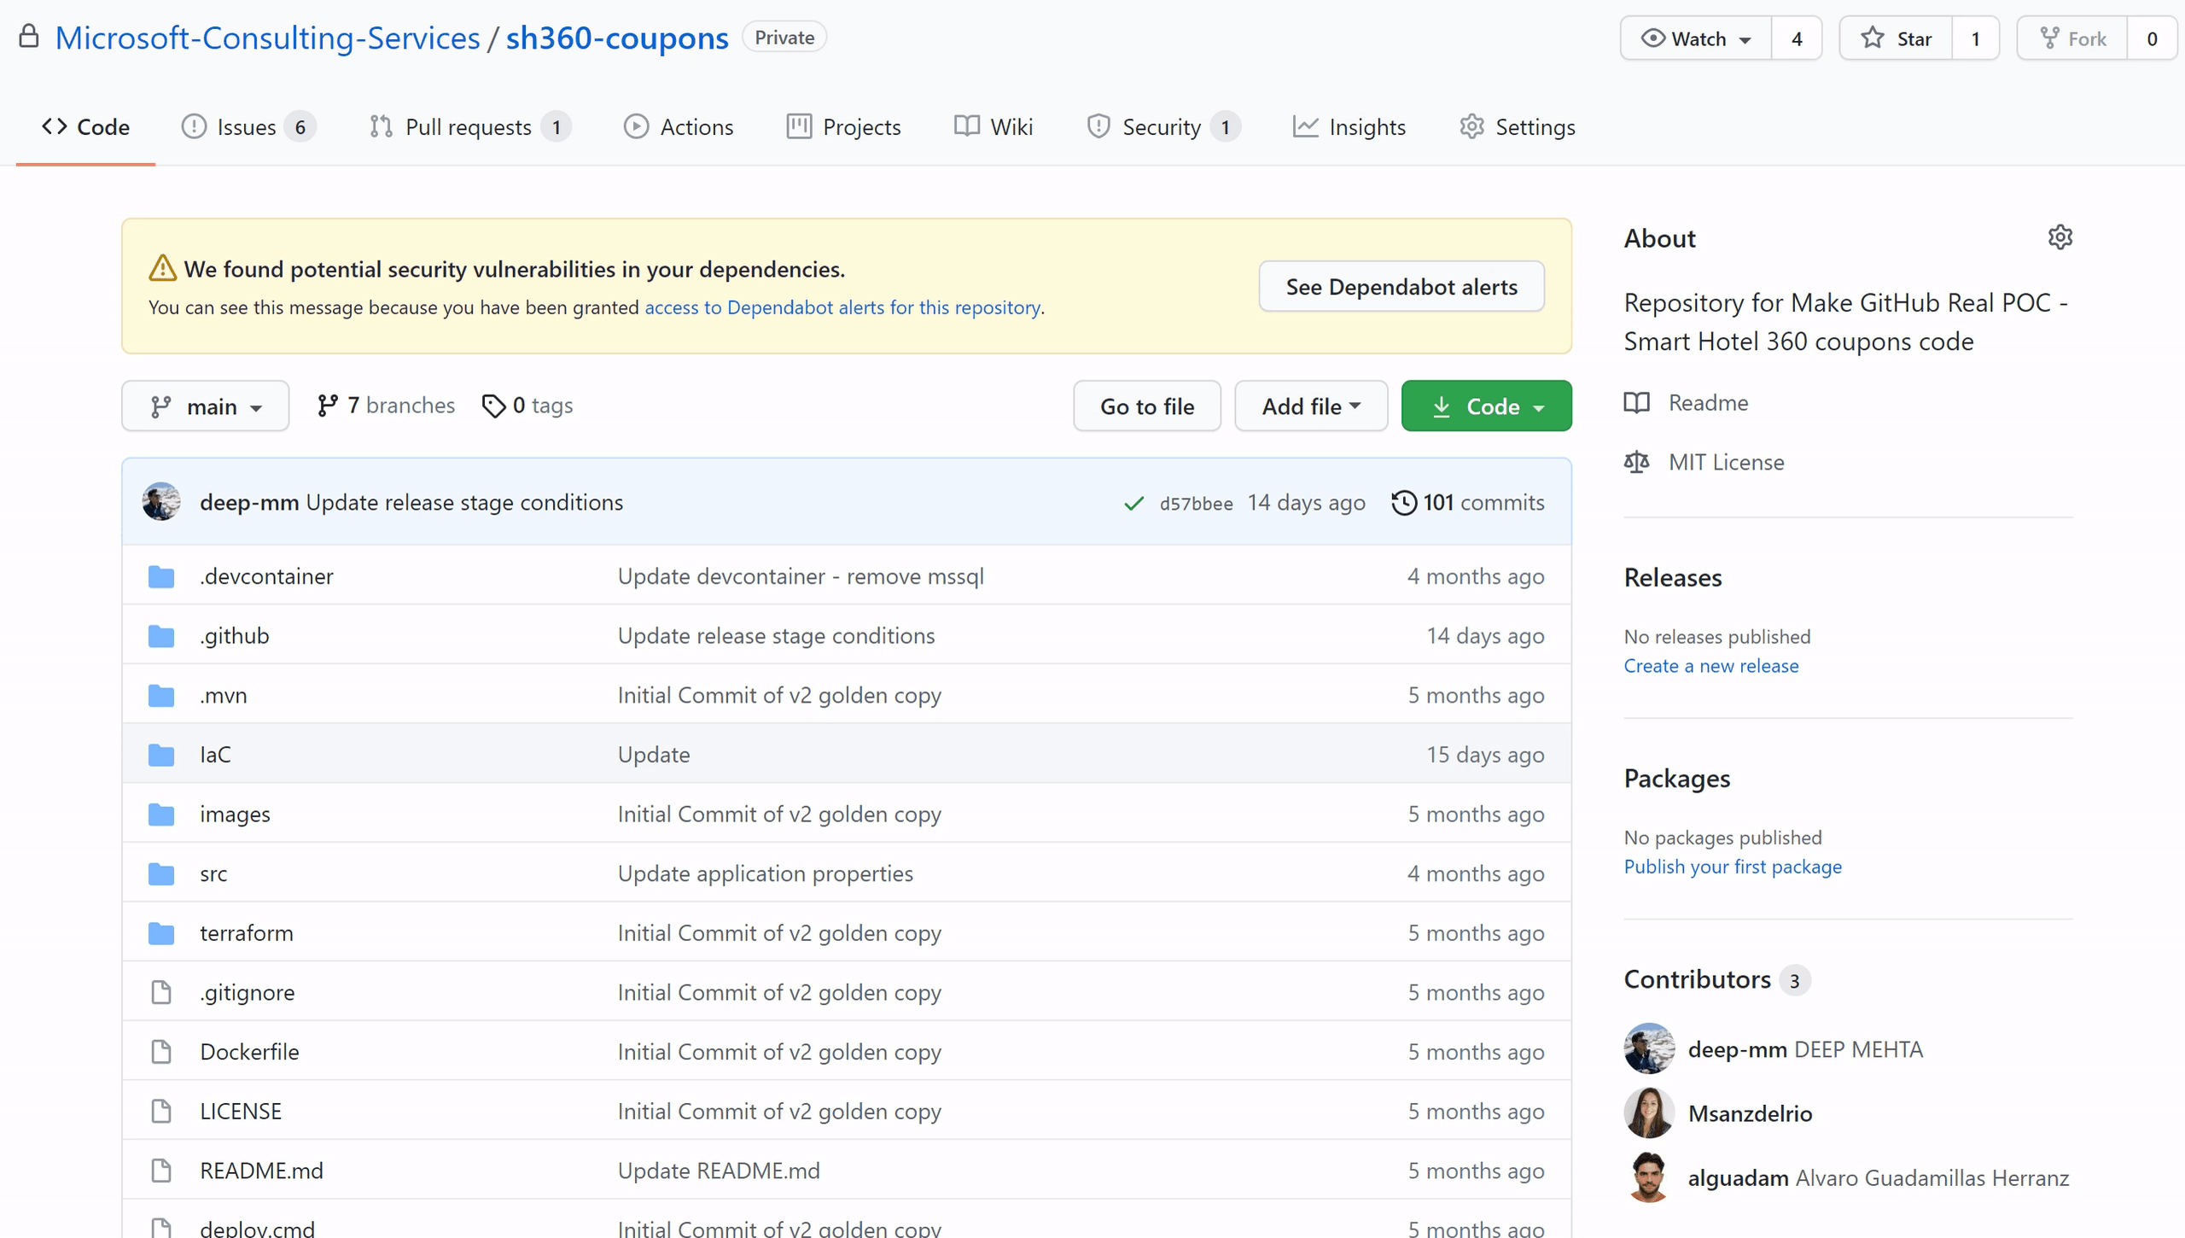Click the green check status icon next to d57bbee

[x=1133, y=504]
